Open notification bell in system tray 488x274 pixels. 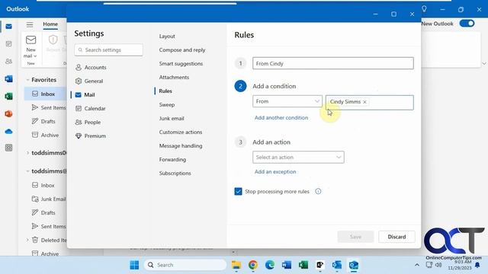pos(477,265)
